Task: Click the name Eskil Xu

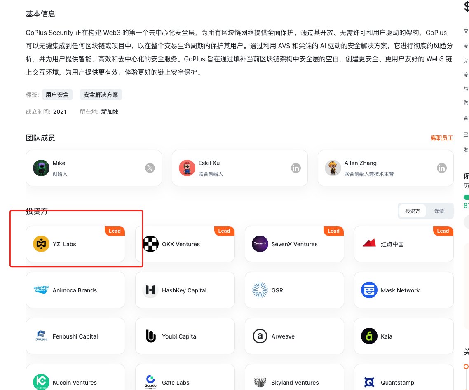Action: (x=209, y=163)
